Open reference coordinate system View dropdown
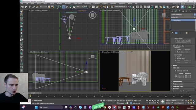Viewport: 196px width, 110px height. [80, 7]
